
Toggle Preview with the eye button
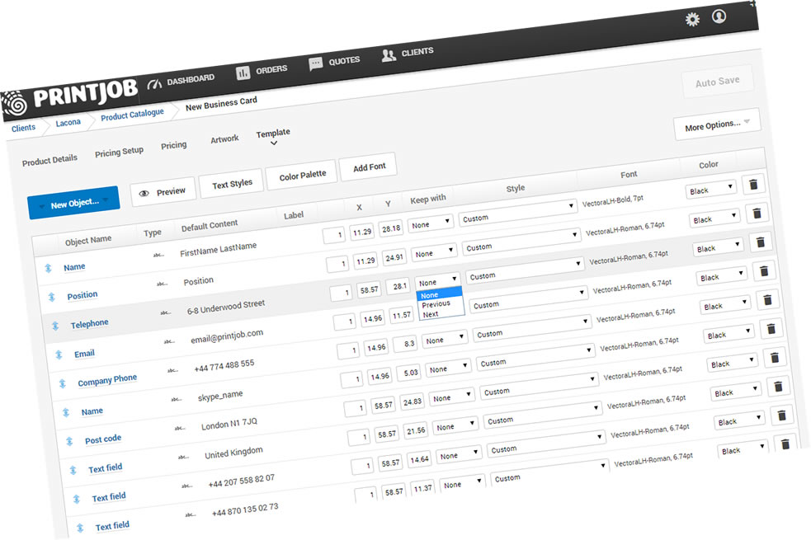[163, 192]
